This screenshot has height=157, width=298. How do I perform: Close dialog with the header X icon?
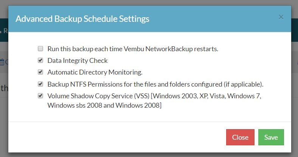pyautogui.click(x=281, y=17)
